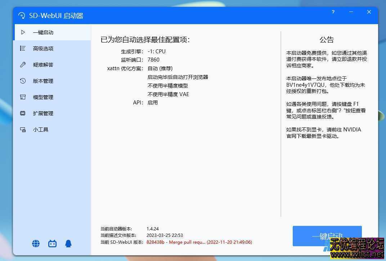Open the QQ penguin icon
The height and width of the screenshot is (261, 386).
point(68,244)
